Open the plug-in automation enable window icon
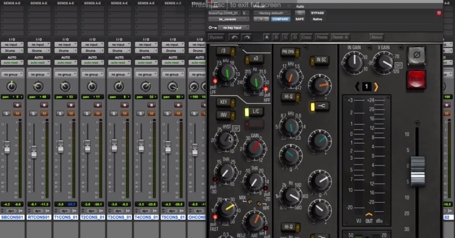This screenshot has width=455, height=238. (300, 13)
